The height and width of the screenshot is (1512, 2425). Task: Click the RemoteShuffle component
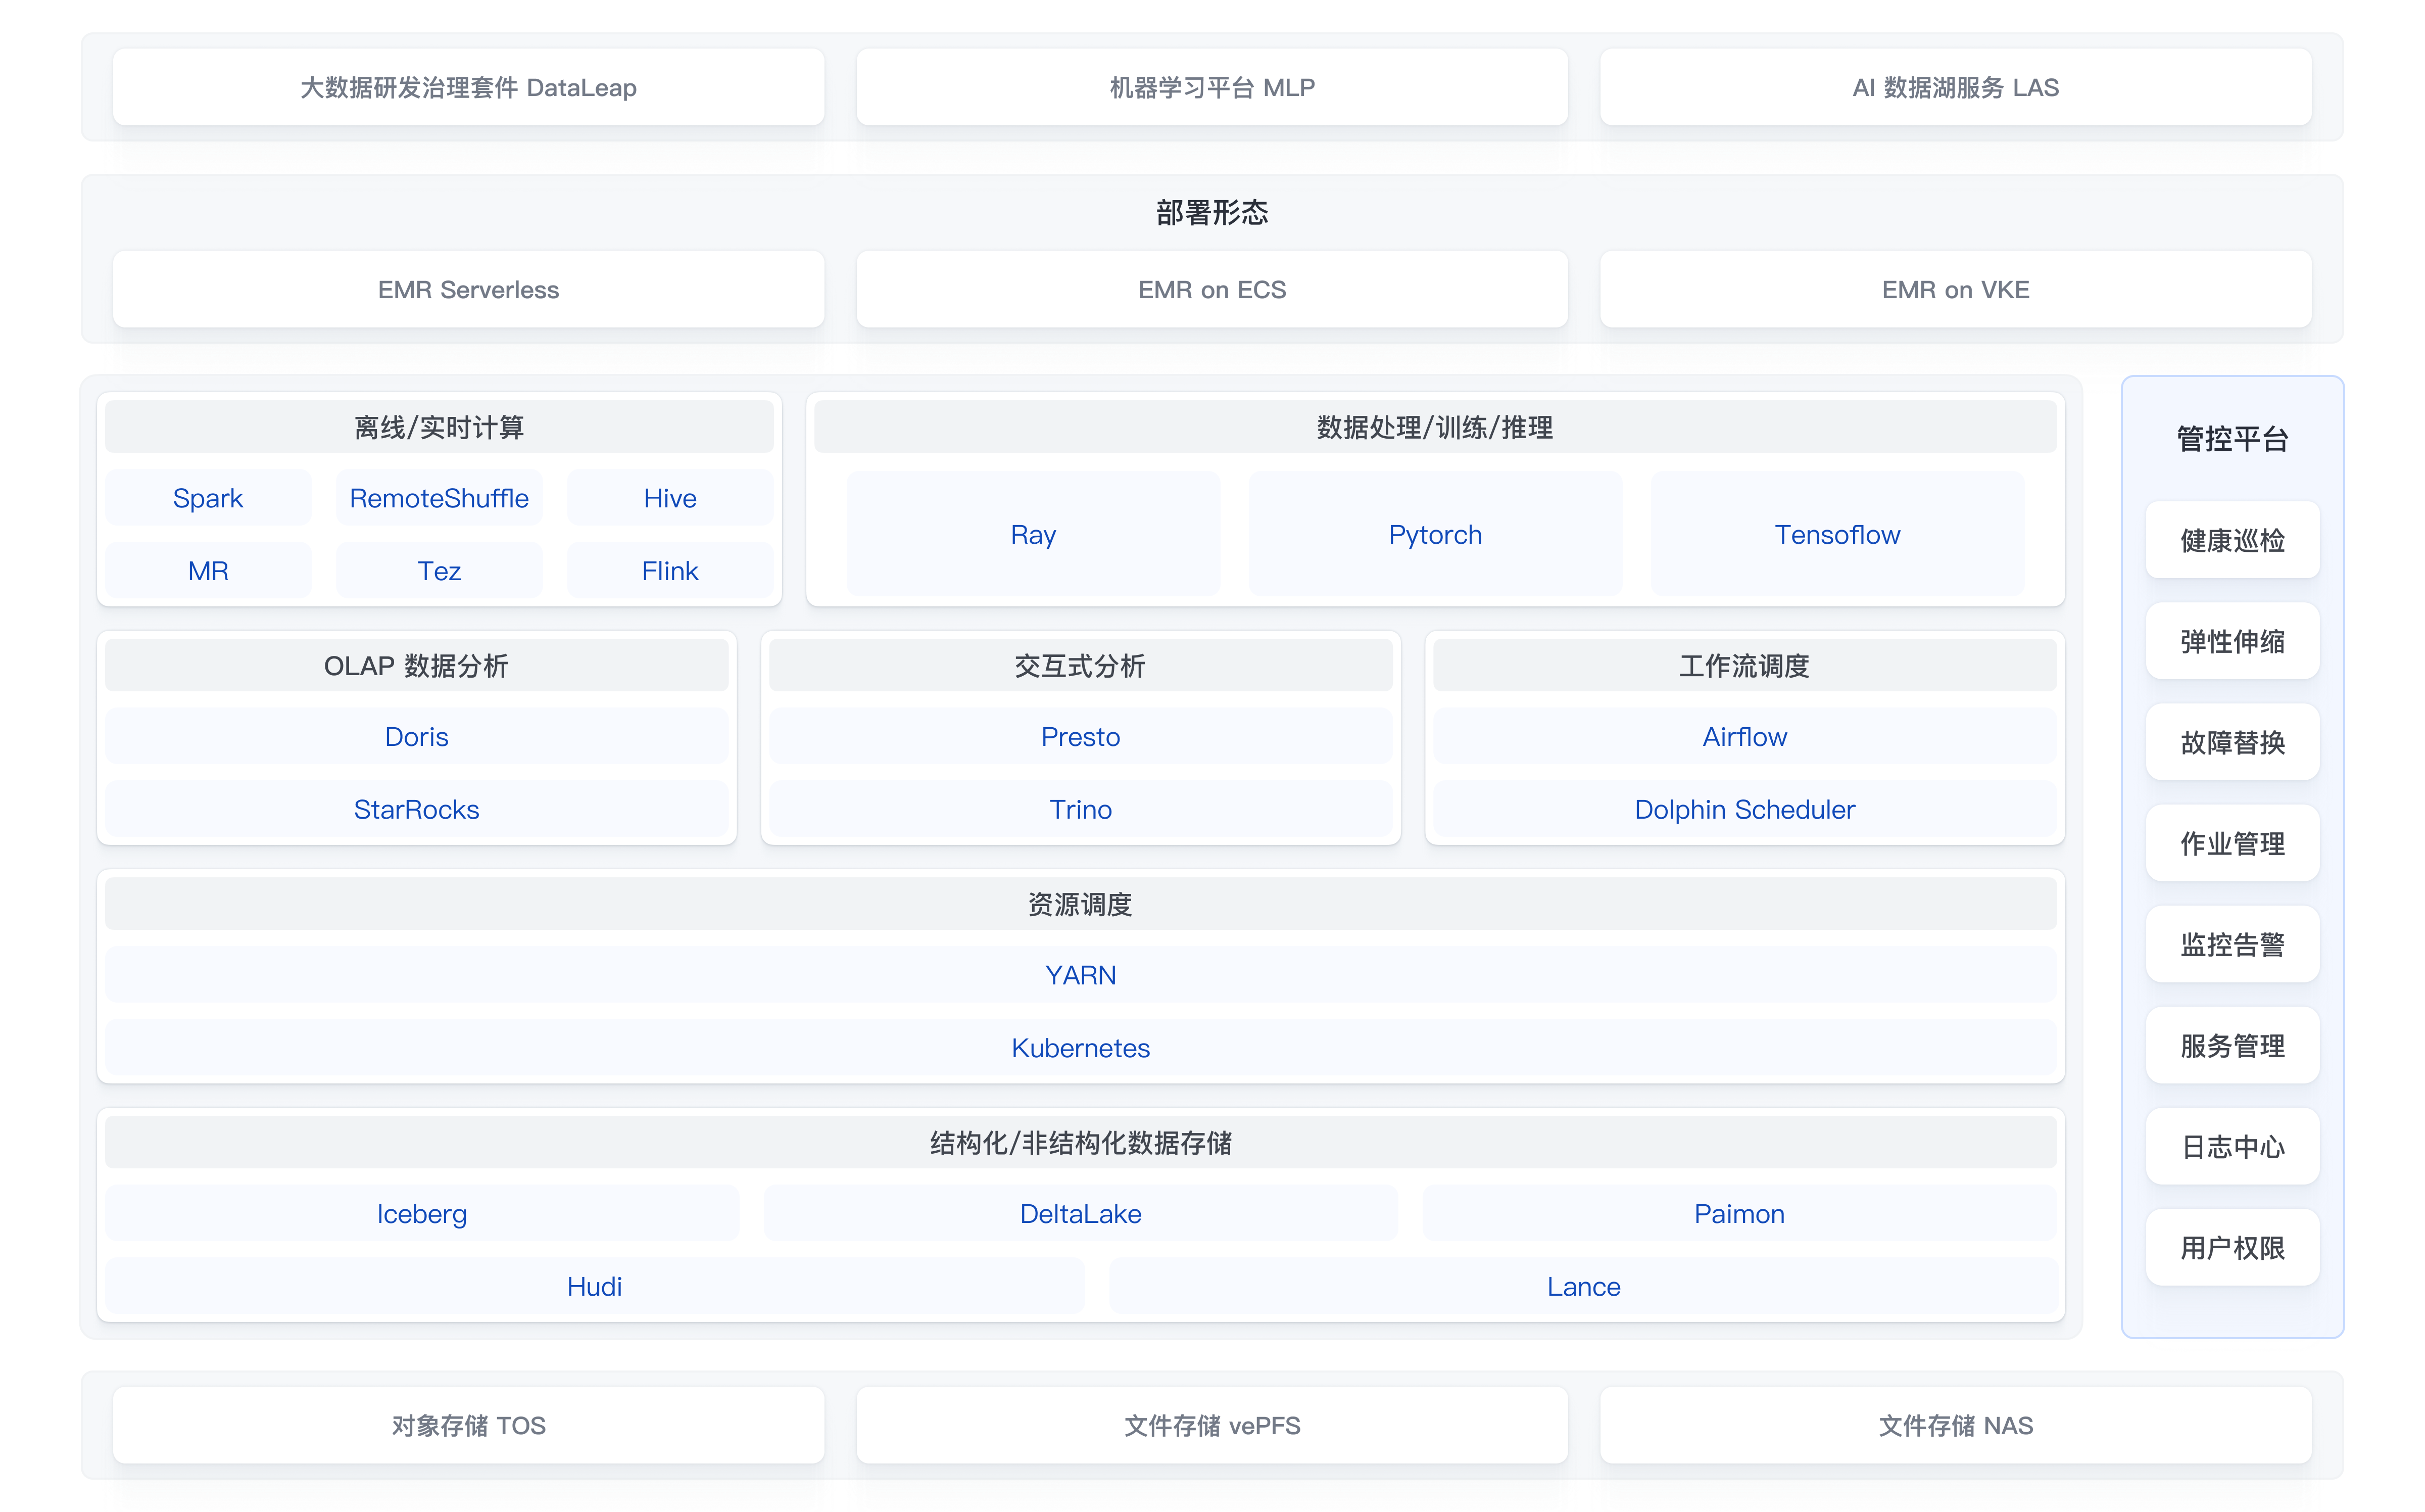point(439,498)
